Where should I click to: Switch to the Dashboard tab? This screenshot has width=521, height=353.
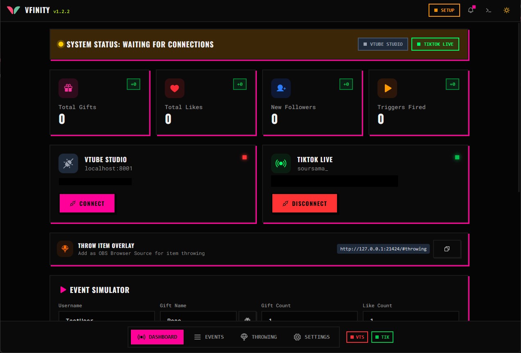pos(157,337)
